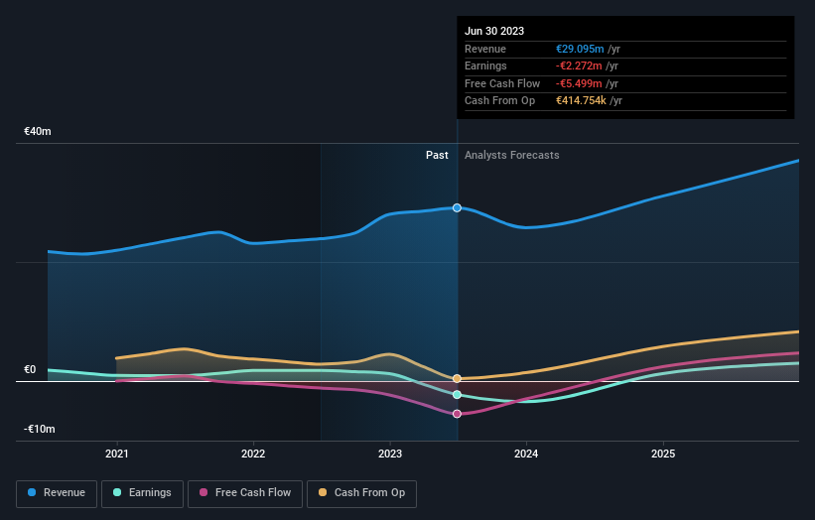This screenshot has height=520, width=815.
Task: Click the 2025 x-axis label
Action: point(663,455)
